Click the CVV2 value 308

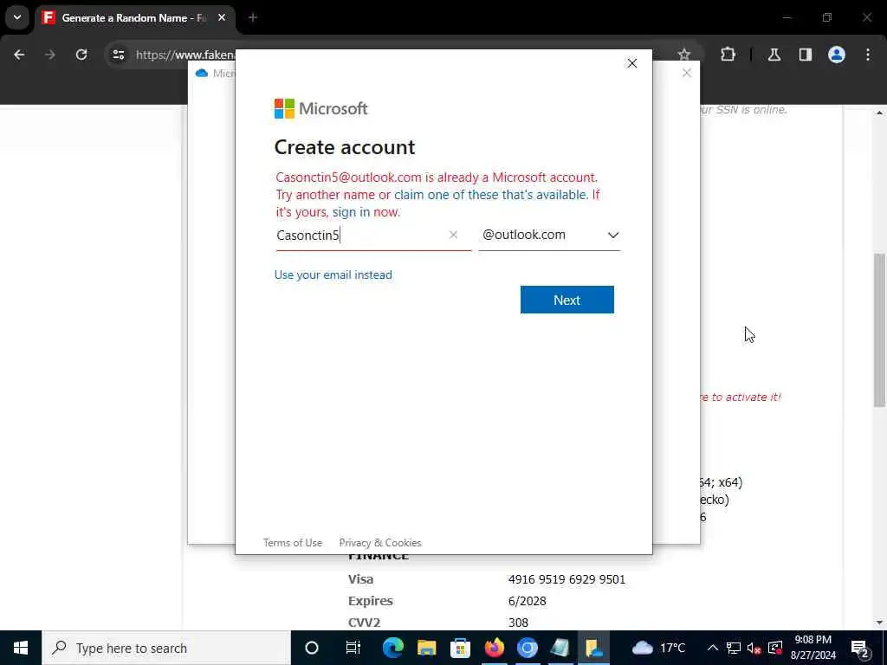518,623
